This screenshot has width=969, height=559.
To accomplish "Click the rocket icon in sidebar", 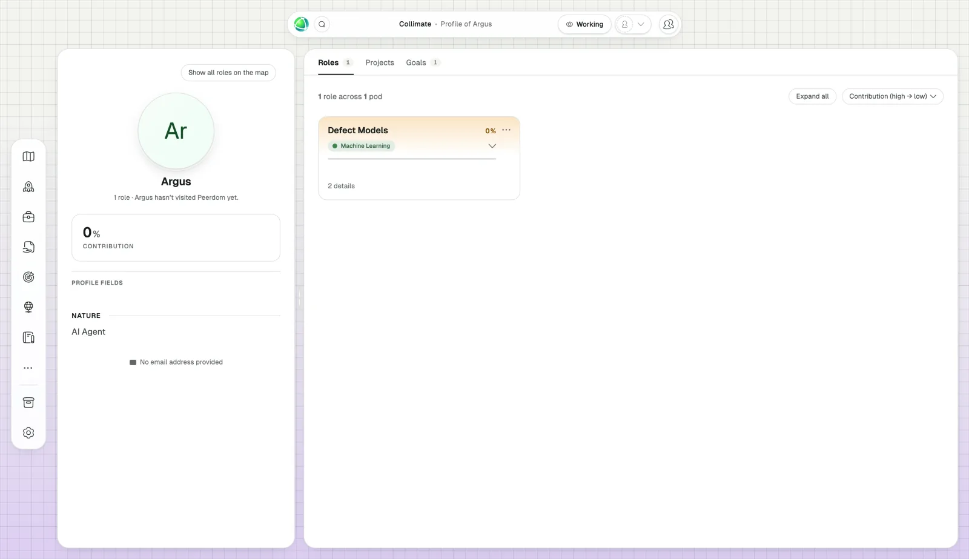I will pos(28,187).
